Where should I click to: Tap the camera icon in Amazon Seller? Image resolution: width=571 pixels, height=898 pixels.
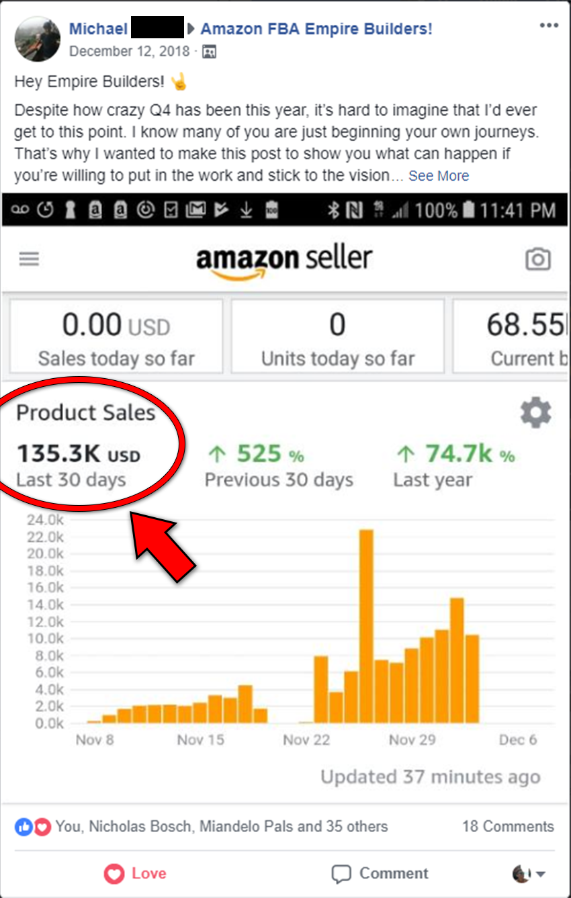[537, 259]
